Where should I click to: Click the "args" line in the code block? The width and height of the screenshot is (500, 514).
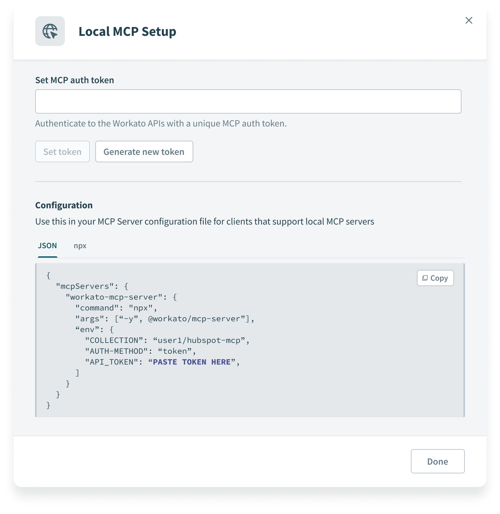164,319
